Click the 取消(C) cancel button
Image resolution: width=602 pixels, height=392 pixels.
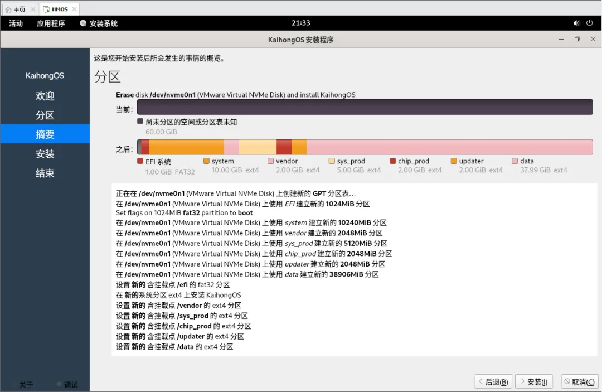579,381
